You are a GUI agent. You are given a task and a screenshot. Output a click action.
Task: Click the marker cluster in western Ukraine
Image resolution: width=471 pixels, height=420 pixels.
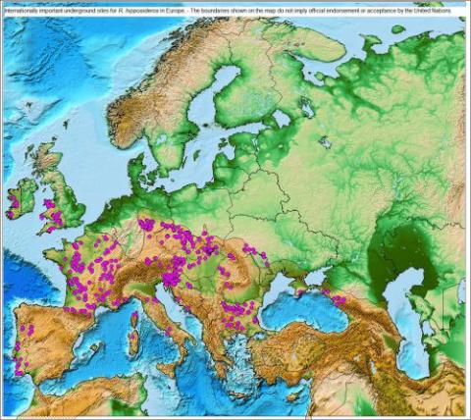[x=254, y=252]
